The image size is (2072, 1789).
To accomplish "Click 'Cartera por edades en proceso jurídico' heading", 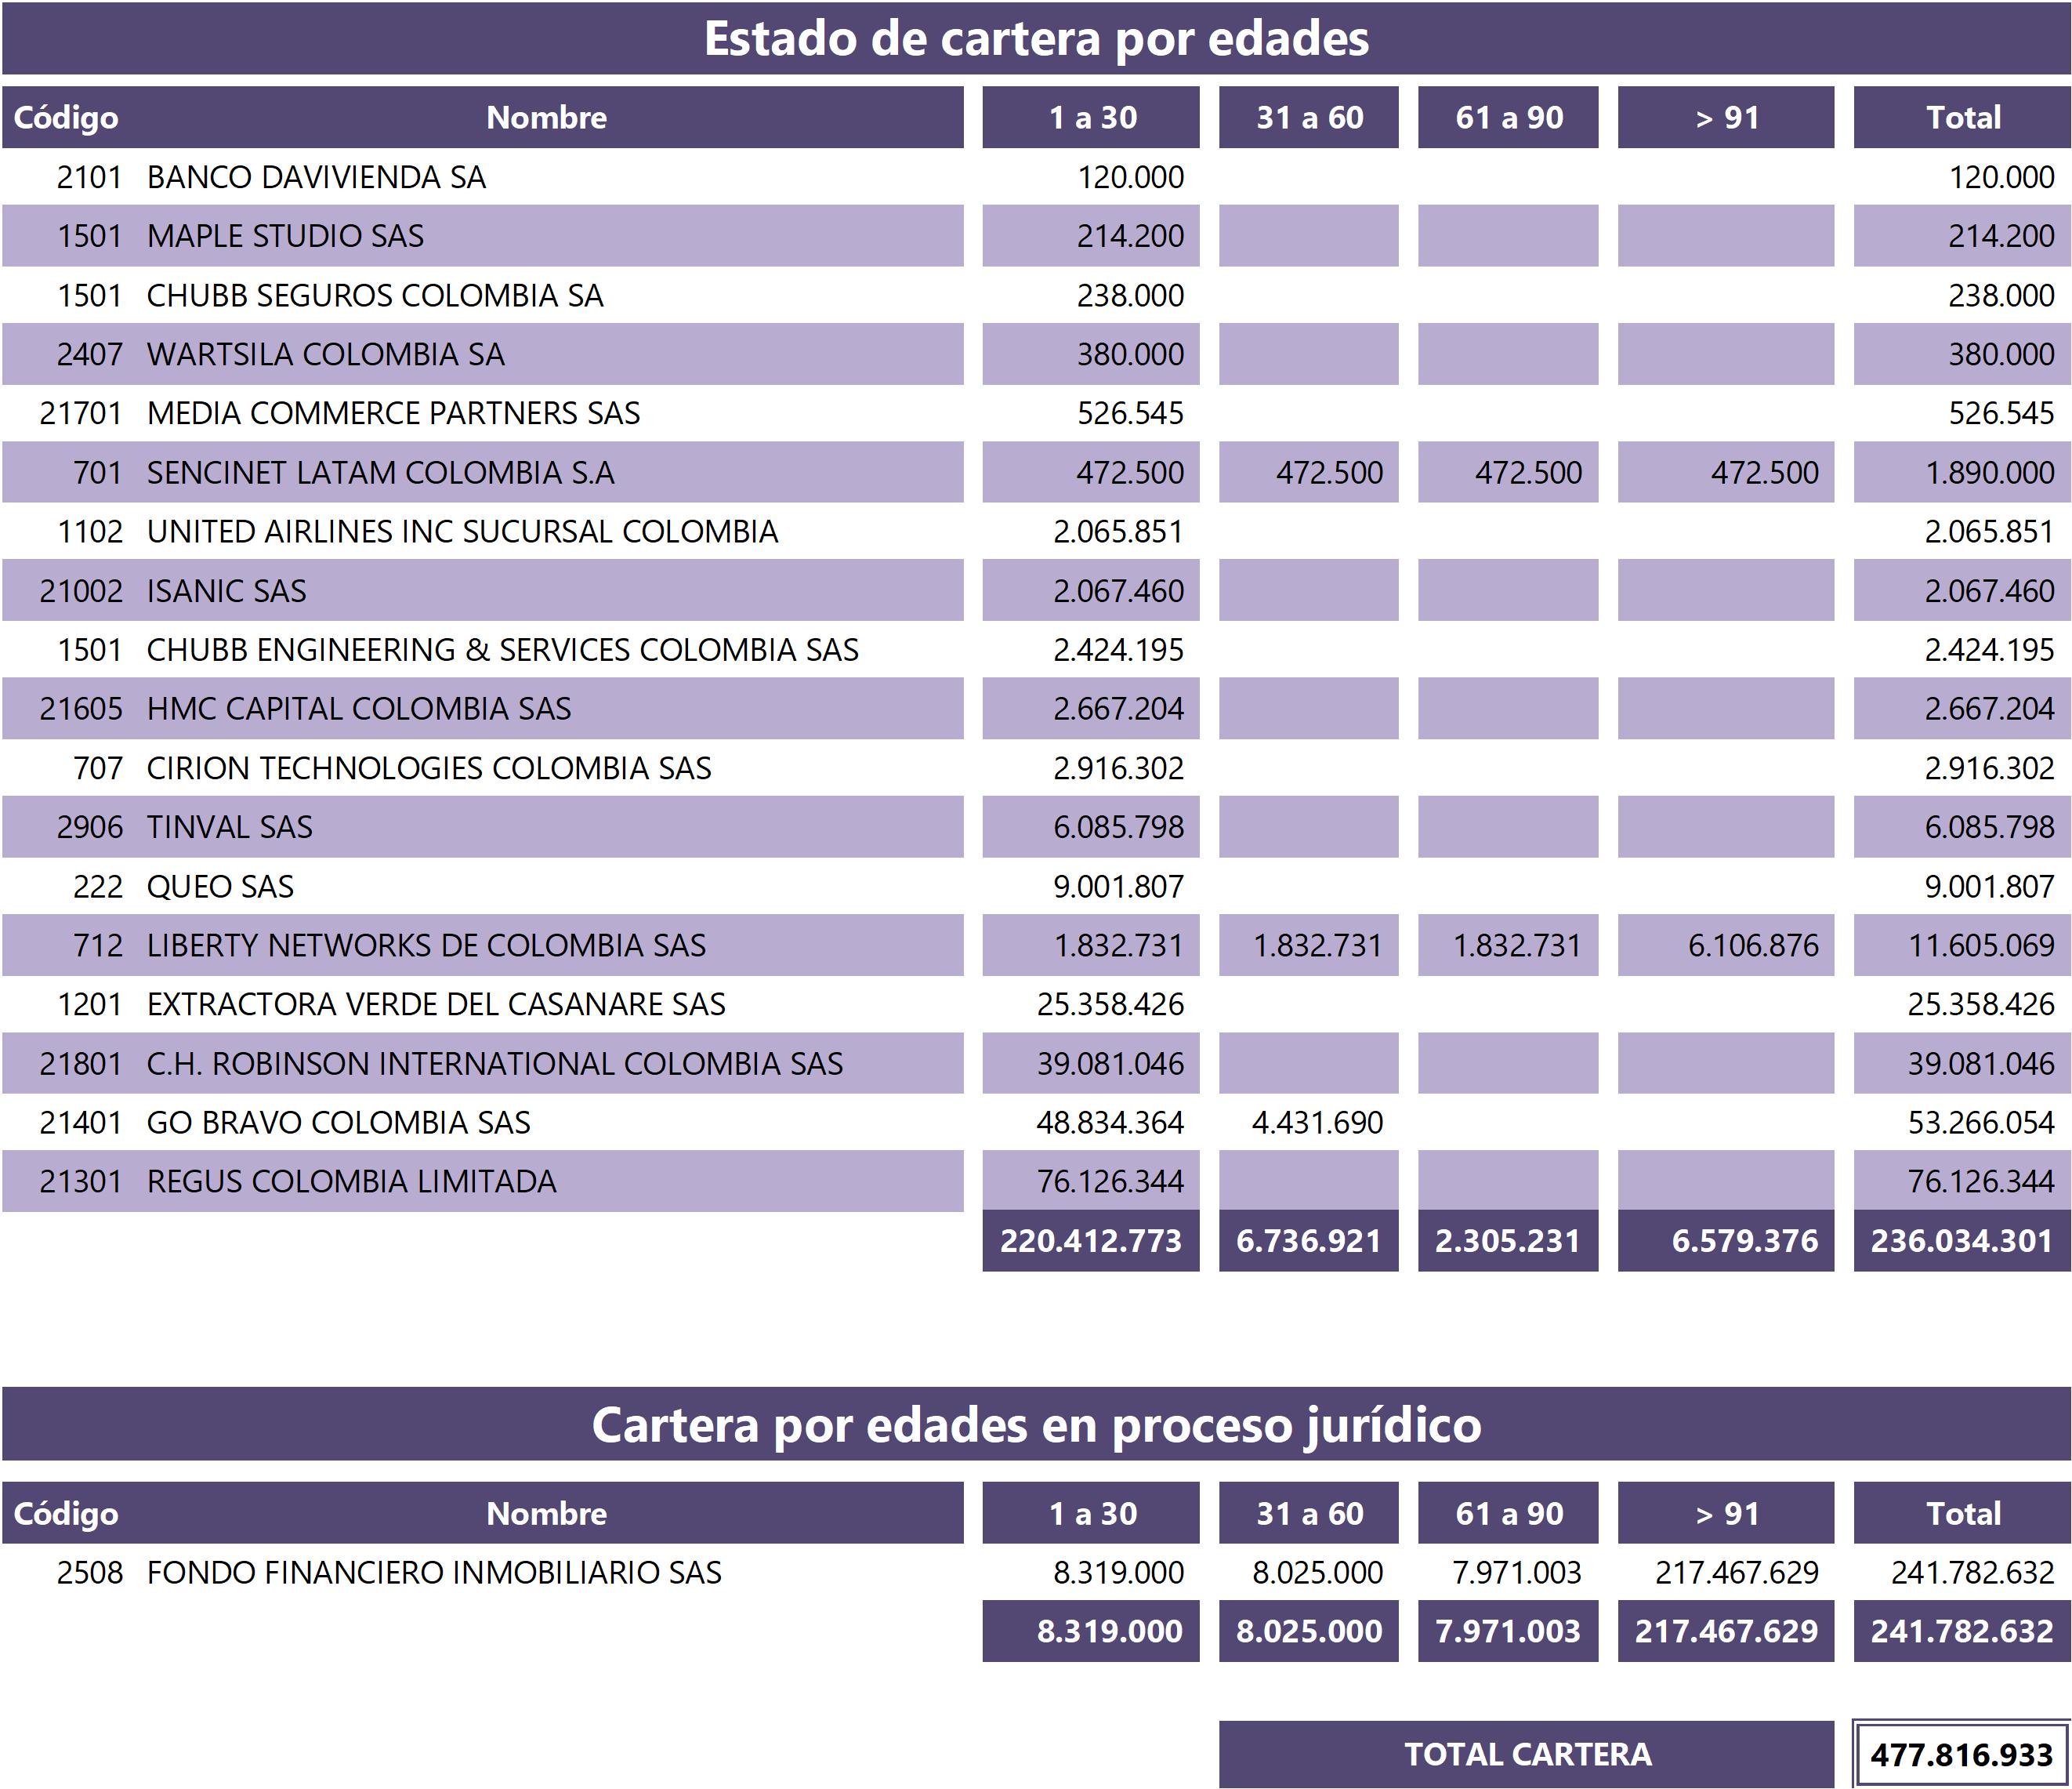I will pyautogui.click(x=1036, y=1424).
